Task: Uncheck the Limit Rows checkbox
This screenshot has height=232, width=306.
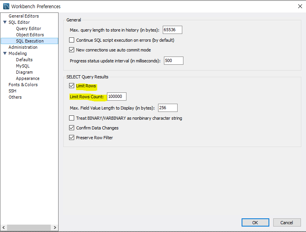Action: click(x=72, y=86)
